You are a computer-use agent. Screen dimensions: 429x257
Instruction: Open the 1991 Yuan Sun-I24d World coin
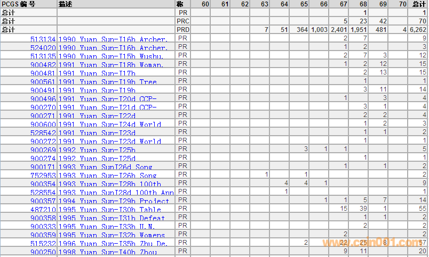(109, 125)
